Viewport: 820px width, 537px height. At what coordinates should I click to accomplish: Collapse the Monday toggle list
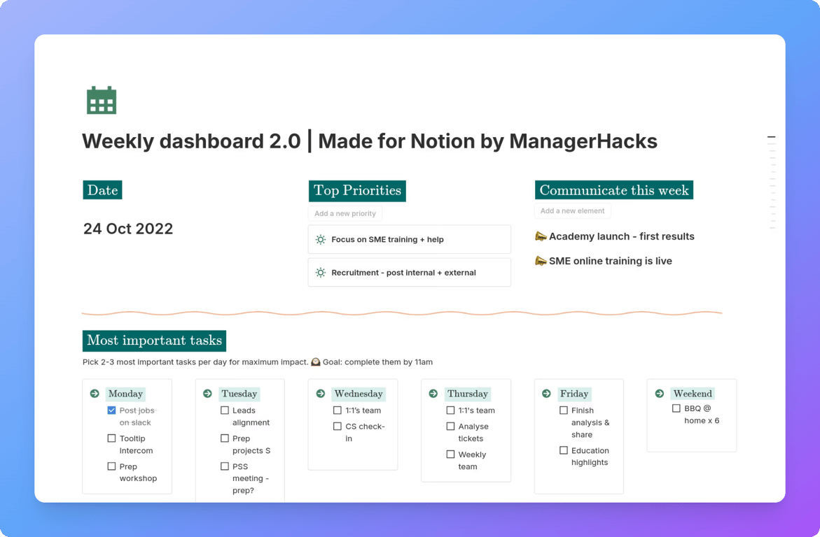click(x=94, y=394)
